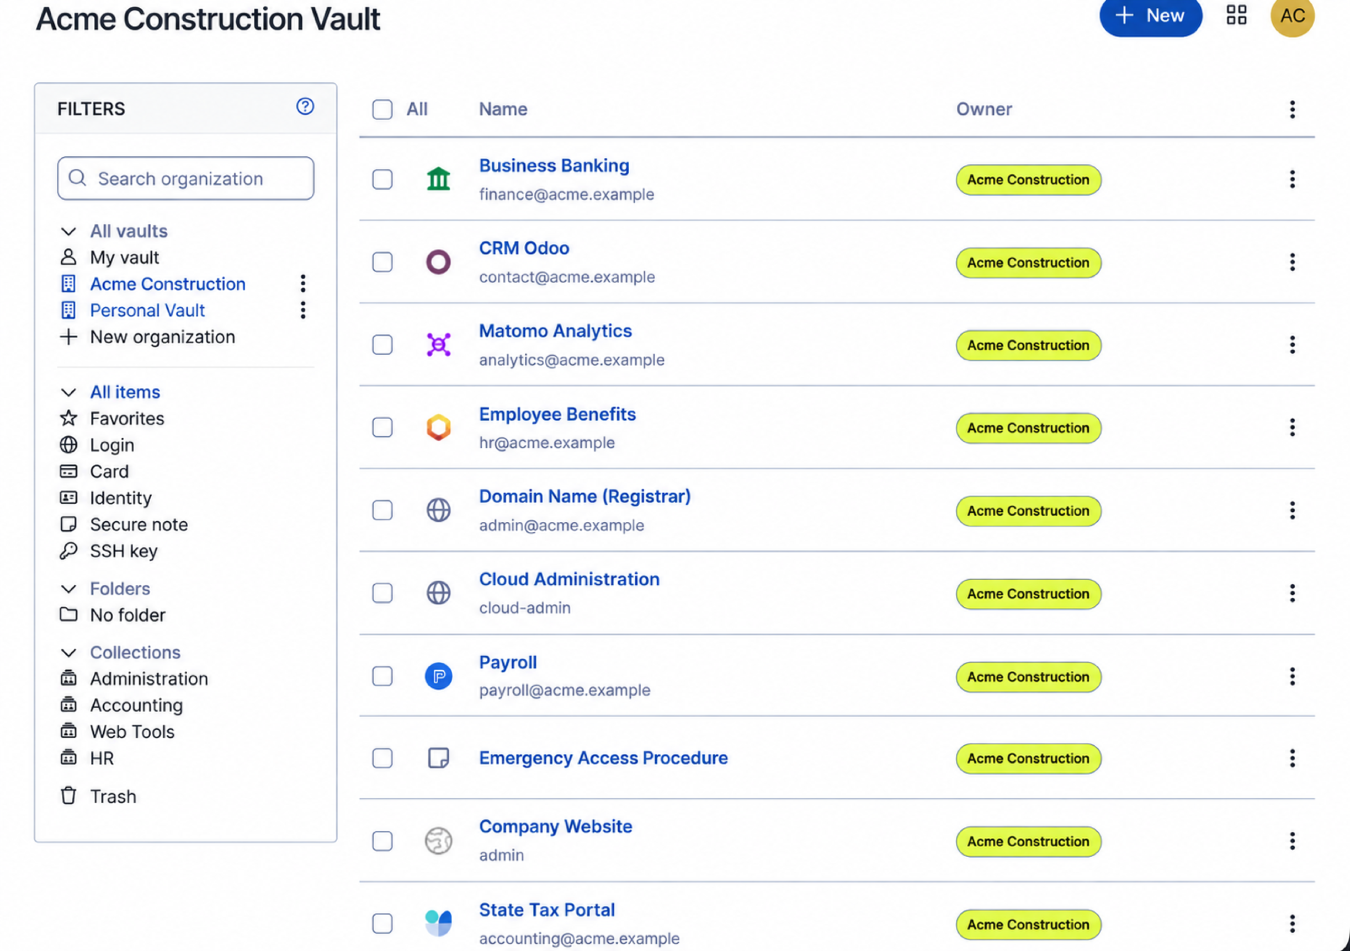Click the Matomo Analytics item icon
Image resolution: width=1350 pixels, height=951 pixels.
point(438,344)
